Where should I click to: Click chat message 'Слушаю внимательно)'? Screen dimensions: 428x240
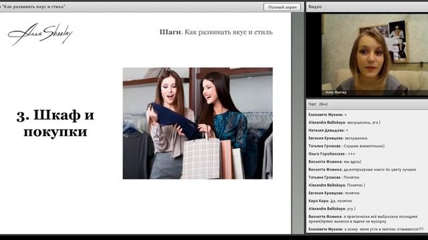click(346, 146)
